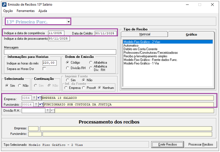The height and width of the screenshot is (152, 220).
Task: Click the horas do mês field 220,00
Action: click(50, 63)
